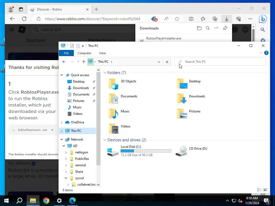
Task: Open the Videos folder in Folders section
Action: click(120, 129)
